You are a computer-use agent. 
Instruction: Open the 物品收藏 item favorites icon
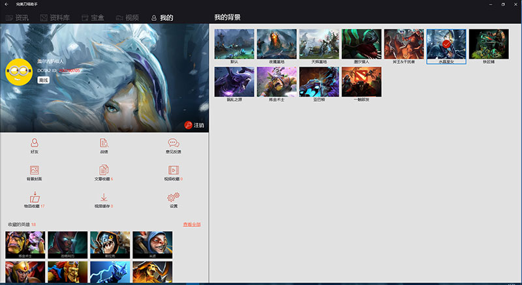(x=35, y=197)
